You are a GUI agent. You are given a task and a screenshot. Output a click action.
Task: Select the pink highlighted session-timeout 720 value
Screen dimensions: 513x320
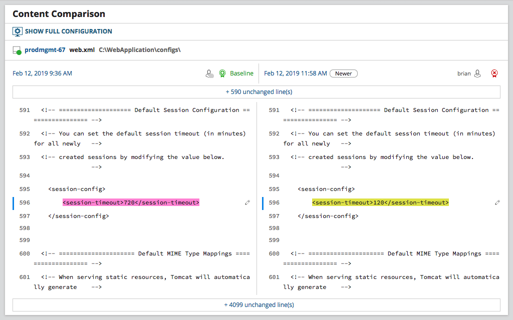(130, 202)
